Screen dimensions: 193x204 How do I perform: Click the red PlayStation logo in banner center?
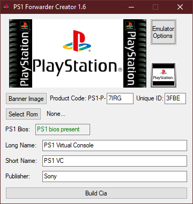[77, 41]
